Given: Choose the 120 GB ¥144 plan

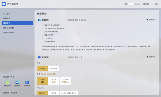Looking at the screenshot, I should pyautogui.click(x=65, y=81).
